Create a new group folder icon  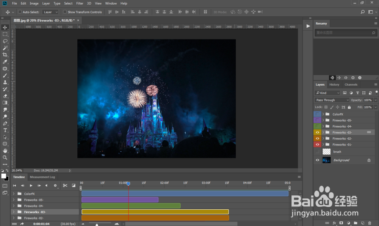tap(356, 223)
